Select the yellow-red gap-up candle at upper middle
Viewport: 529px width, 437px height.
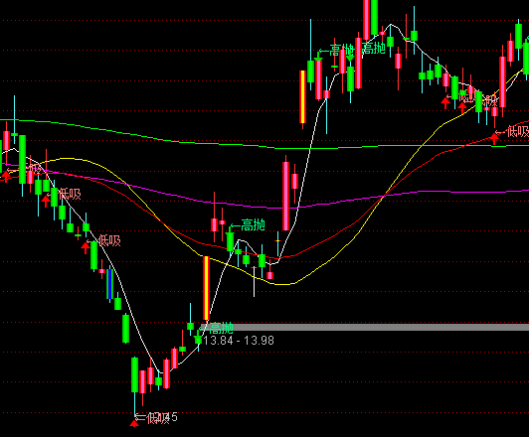coord(303,96)
